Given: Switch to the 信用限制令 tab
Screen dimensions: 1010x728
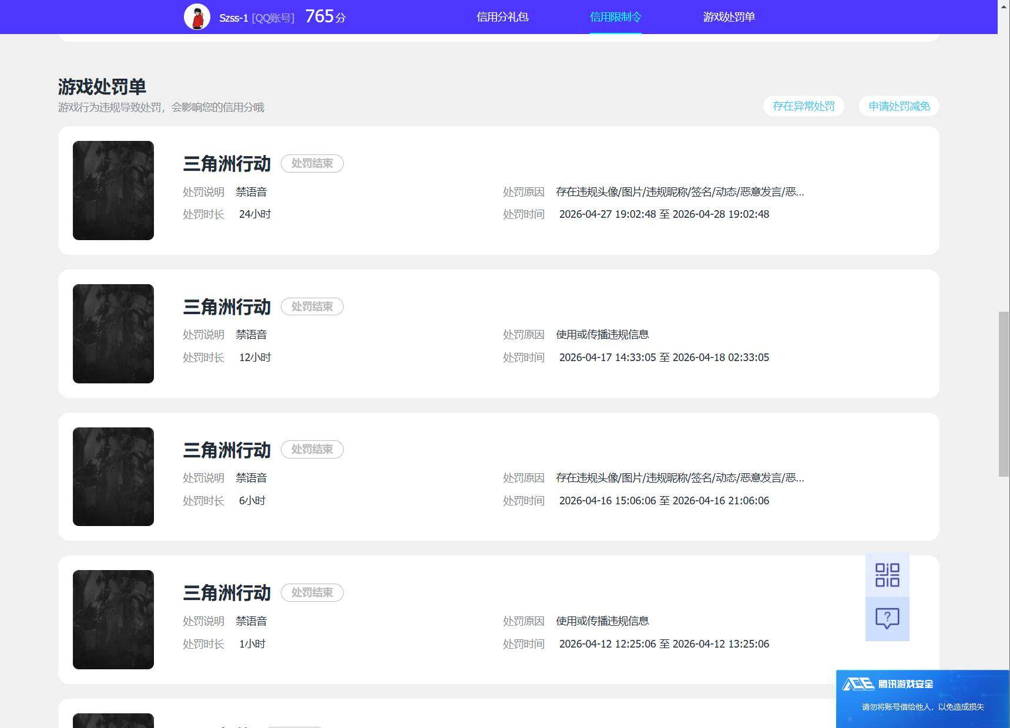Looking at the screenshot, I should (615, 17).
